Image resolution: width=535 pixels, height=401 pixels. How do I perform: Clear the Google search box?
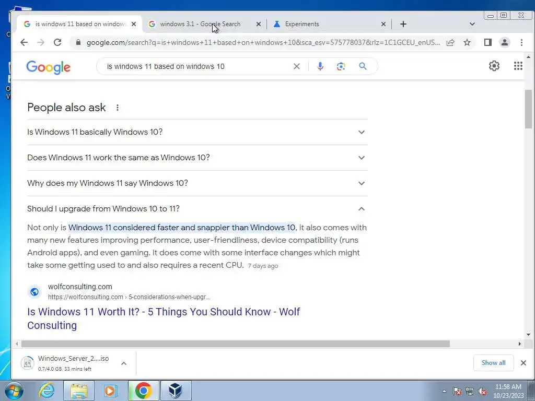297,66
